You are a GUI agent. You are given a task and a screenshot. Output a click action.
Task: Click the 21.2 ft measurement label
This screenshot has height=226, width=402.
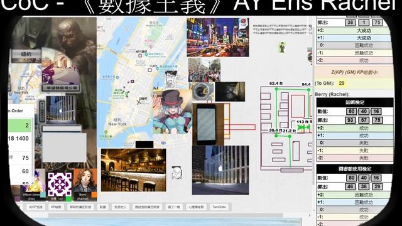pyautogui.click(x=289, y=131)
